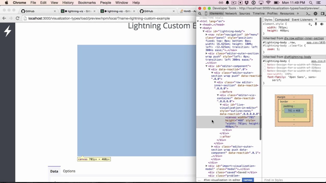This screenshot has height=183, width=326.
Task: Add new style rule plus icon
Action: pos(310,24)
